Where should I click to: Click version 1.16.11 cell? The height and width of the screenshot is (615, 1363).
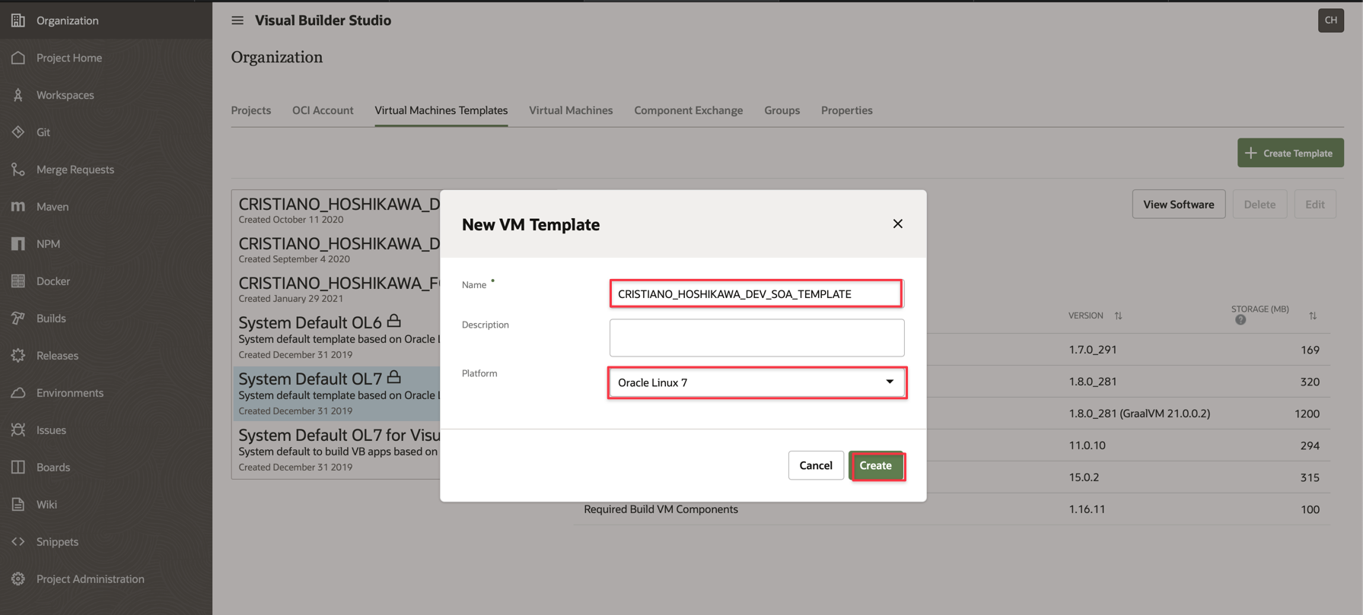(1087, 509)
